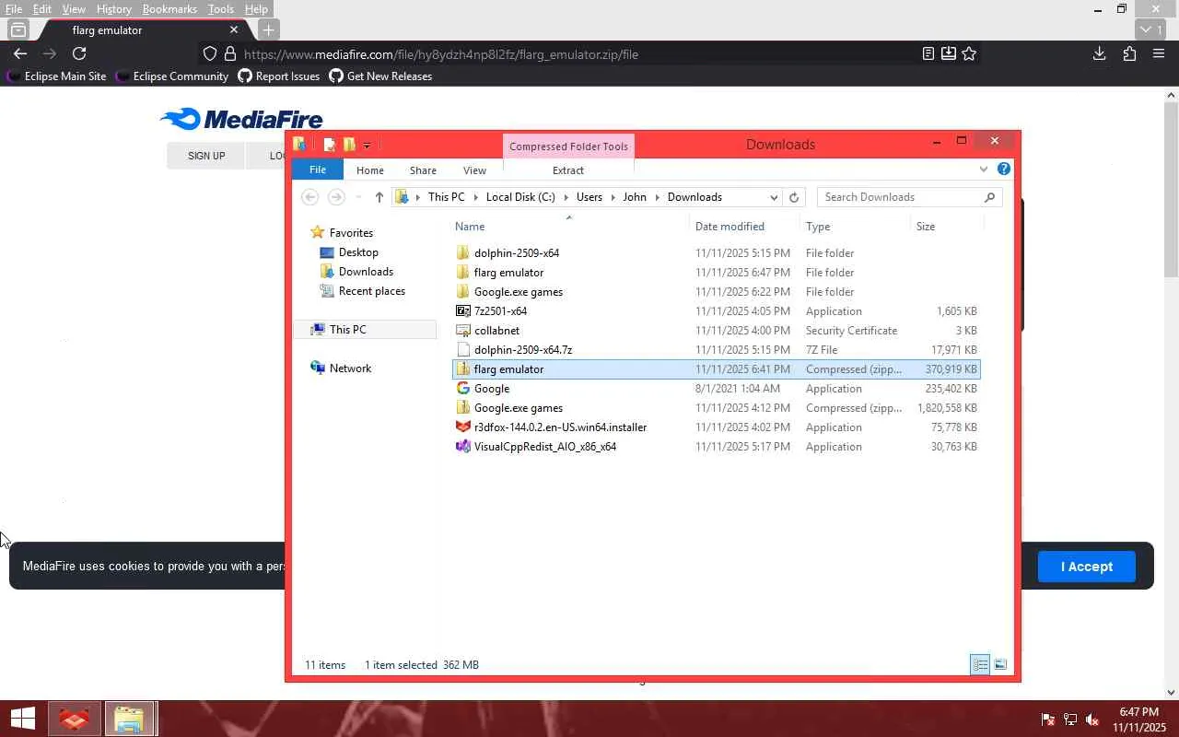The height and width of the screenshot is (737, 1179).
Task: Click the muted volume tray icon
Action: 1092,719
